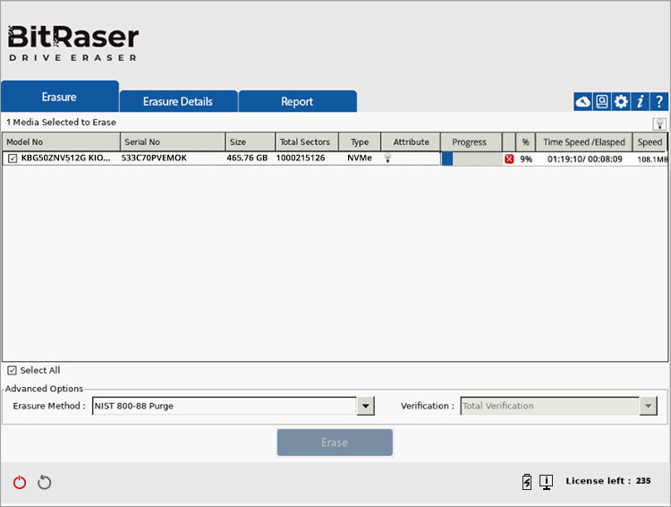Click the 9% progress value
671x507 pixels.
click(x=526, y=159)
